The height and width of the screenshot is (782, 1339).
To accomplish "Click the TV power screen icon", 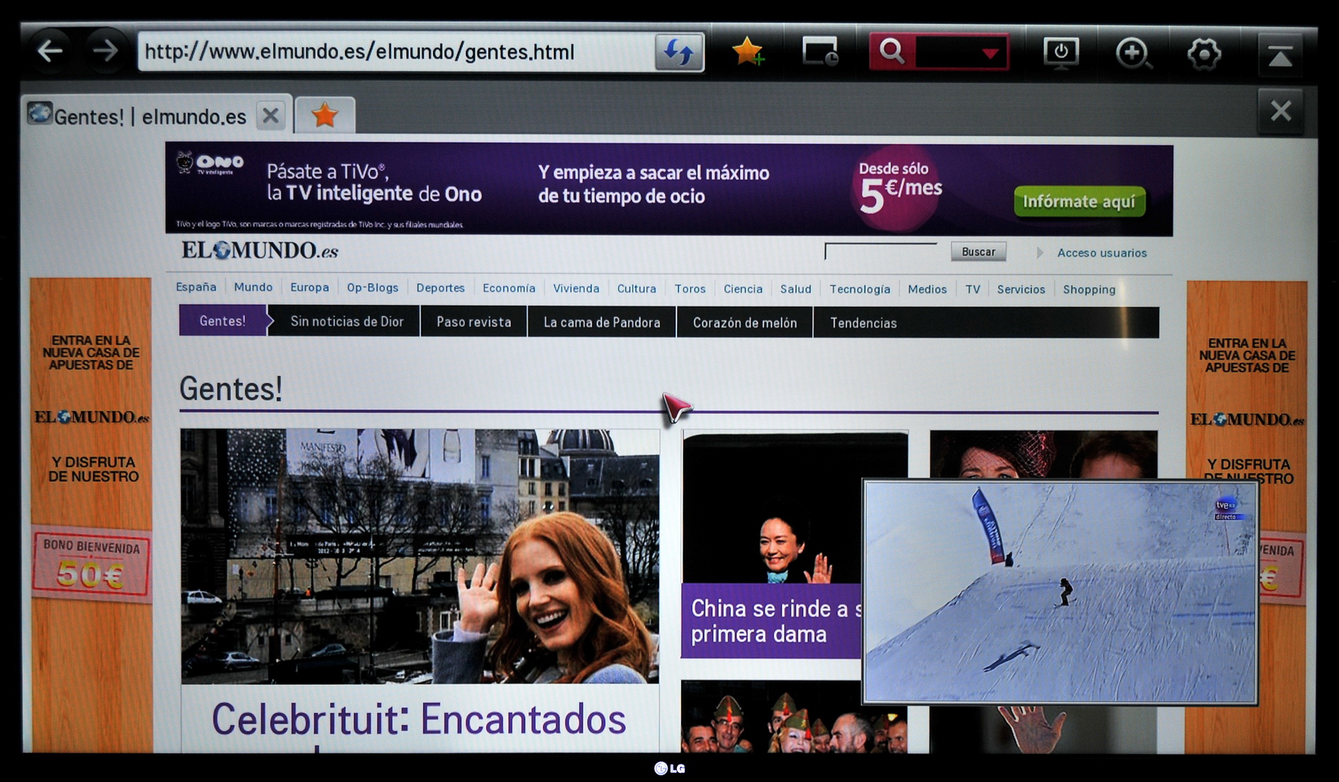I will click(1060, 53).
